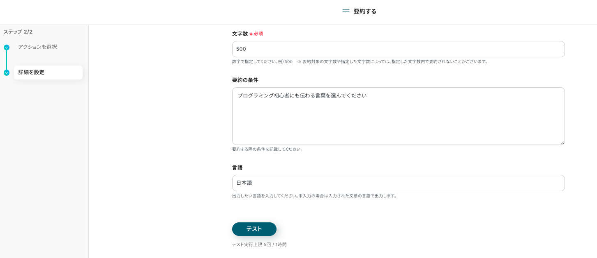Click the 文字数 helper text below input

[x=360, y=62]
